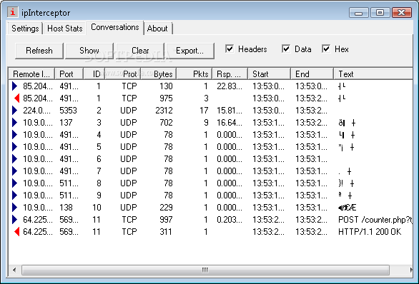Click the blue arrow for conversation ID 5
This screenshot has width=419, height=284.
click(x=15, y=147)
